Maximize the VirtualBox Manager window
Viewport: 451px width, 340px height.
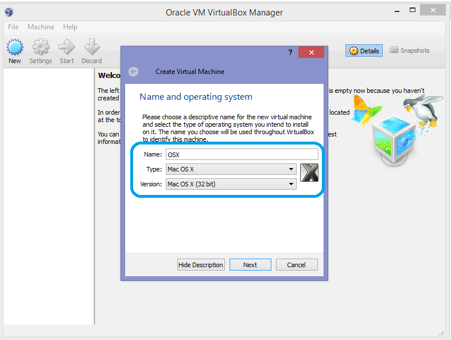(x=413, y=10)
